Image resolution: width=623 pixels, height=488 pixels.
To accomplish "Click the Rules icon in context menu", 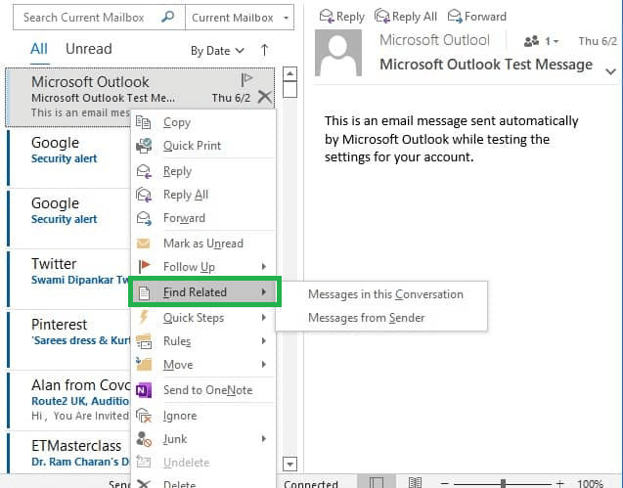I will coord(144,341).
